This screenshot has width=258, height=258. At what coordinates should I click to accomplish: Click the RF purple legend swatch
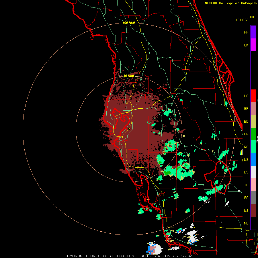(x=253, y=32)
